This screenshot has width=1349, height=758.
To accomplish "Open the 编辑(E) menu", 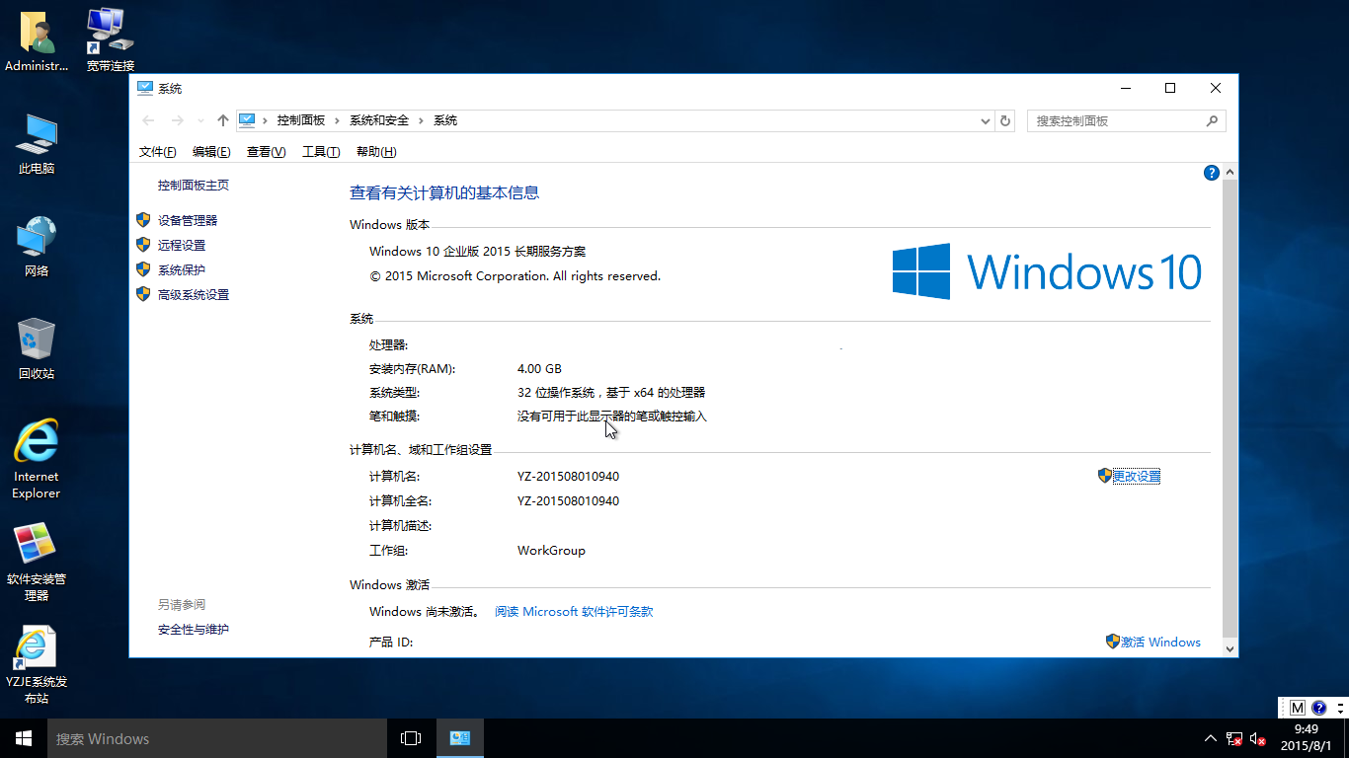I will 211,152.
